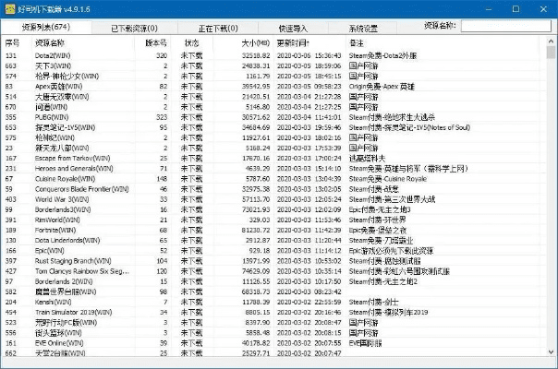Select Borderlands 2(WIN) row
The image size is (558, 369).
coord(274,281)
